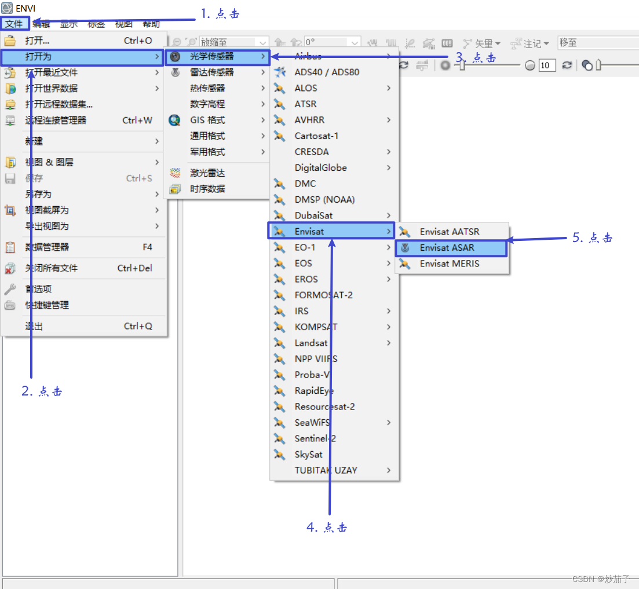Select 军用格式 menu entry
639x589 pixels.
(217, 152)
